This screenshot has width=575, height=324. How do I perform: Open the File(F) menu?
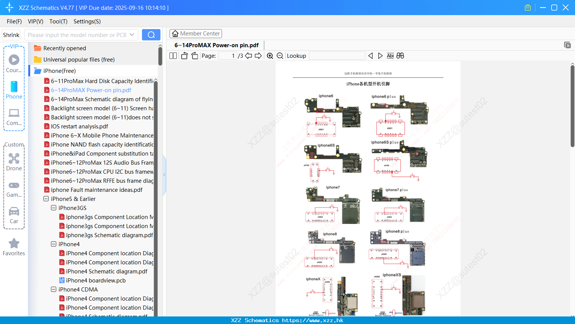point(14,22)
